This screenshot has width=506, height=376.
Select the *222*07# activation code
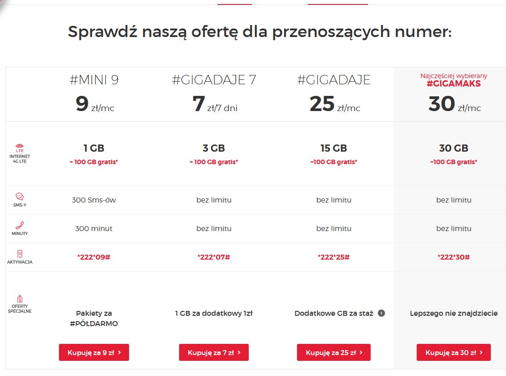pos(214,257)
